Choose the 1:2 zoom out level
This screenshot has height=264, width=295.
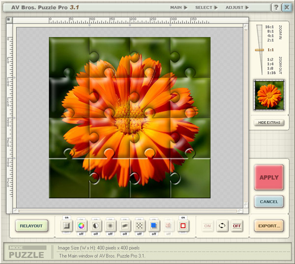click(269, 59)
